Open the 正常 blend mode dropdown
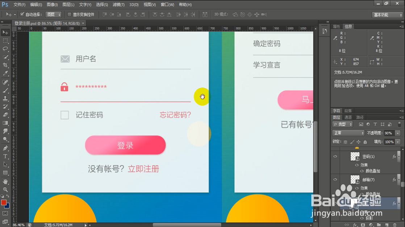The image size is (405, 227). pos(348,133)
